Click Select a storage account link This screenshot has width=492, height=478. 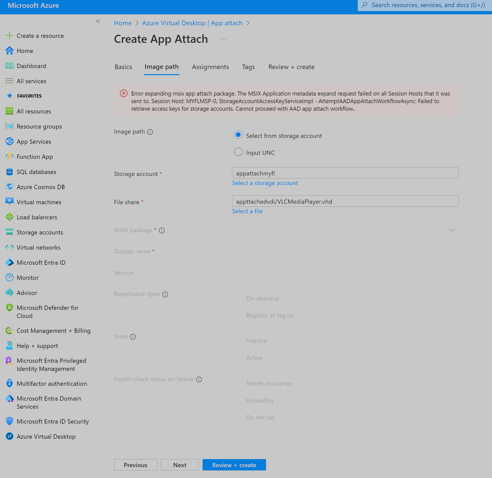click(x=265, y=183)
